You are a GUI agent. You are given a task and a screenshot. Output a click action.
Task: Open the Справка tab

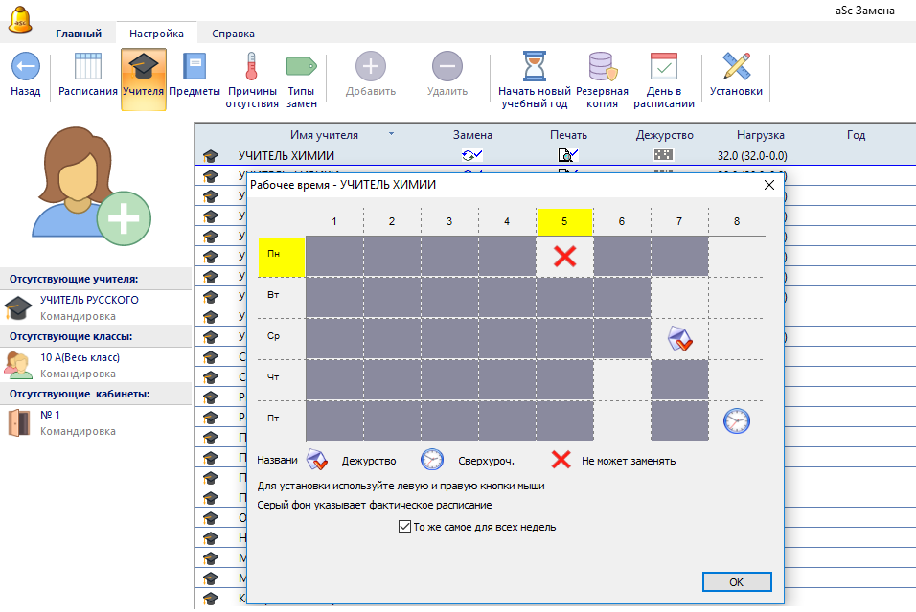coord(233,34)
